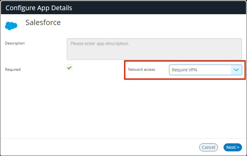
Task: Open the Network access dropdown list
Action: [x=205, y=70]
